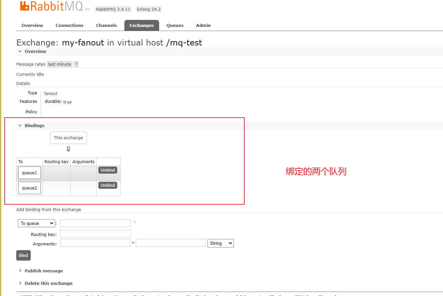Unbind queue1 from the exchange
Screen dimensions: 443x296
(108, 170)
